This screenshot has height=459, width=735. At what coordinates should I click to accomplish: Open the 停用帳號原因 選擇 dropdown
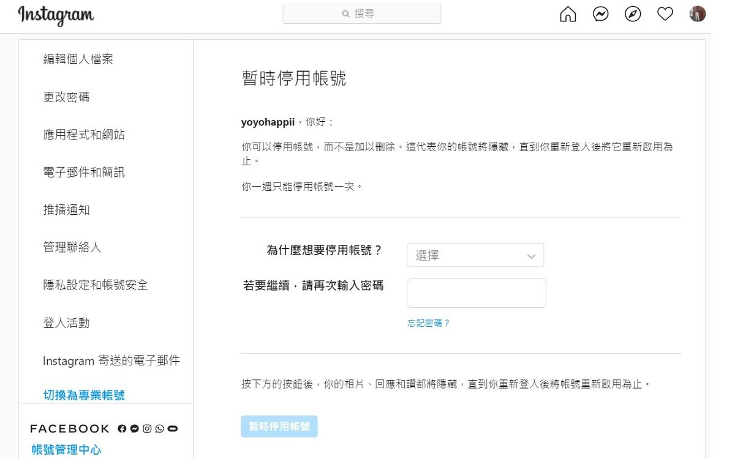(475, 255)
